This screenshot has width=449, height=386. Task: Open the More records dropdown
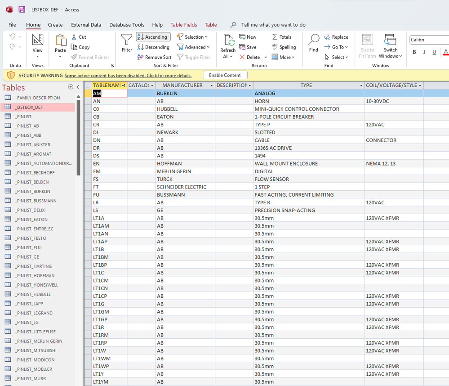283,57
